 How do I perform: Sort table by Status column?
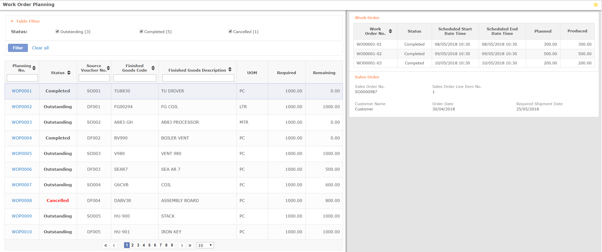point(69,73)
